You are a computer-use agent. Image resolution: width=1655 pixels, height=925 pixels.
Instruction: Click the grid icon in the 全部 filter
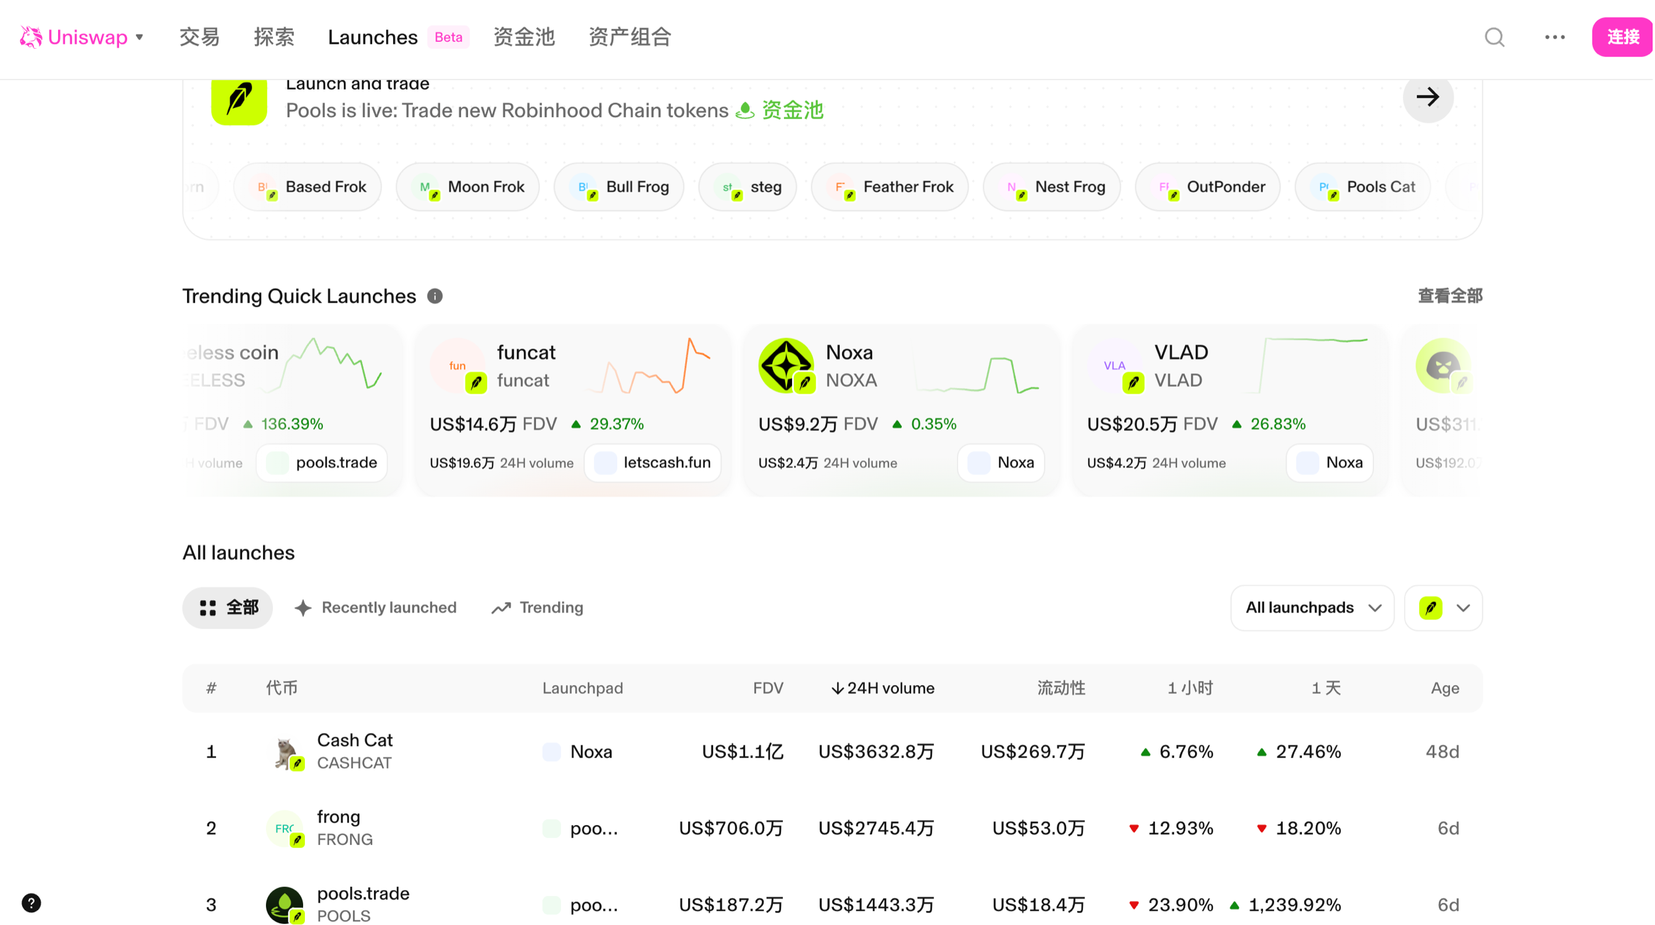coord(208,608)
